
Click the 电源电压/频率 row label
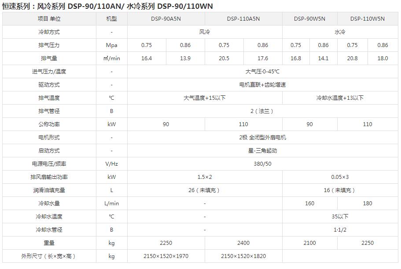(49, 164)
